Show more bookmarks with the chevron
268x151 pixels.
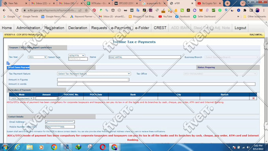click(x=238, y=17)
